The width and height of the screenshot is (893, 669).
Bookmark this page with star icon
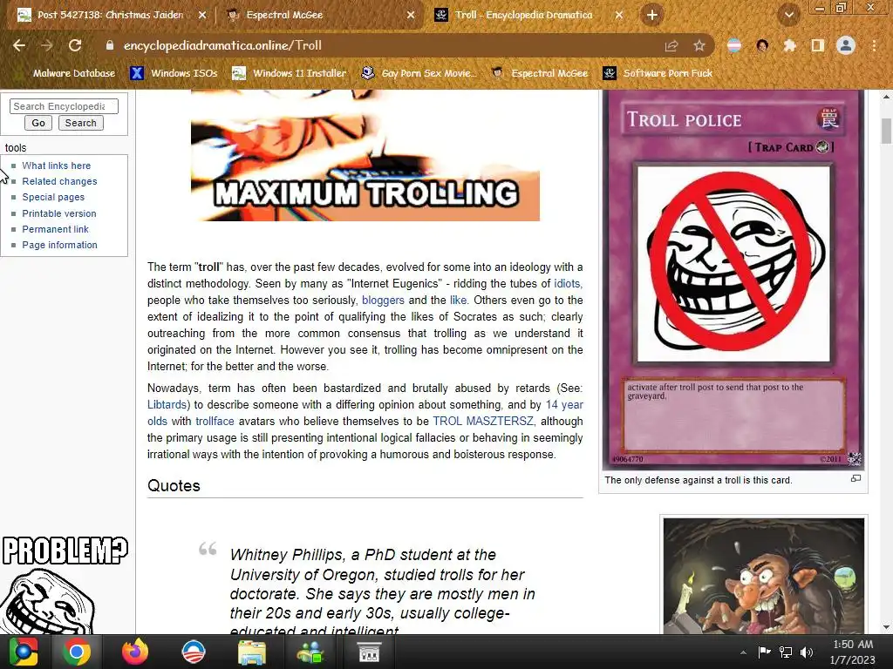[x=699, y=45]
